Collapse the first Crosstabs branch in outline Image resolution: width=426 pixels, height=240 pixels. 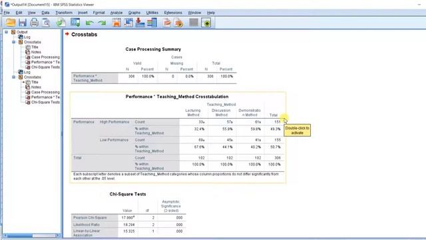13,42
